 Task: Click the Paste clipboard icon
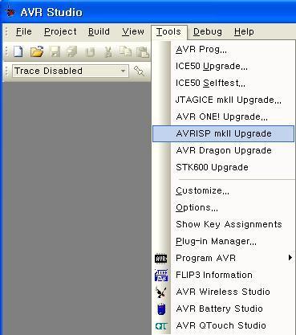[x=143, y=51]
